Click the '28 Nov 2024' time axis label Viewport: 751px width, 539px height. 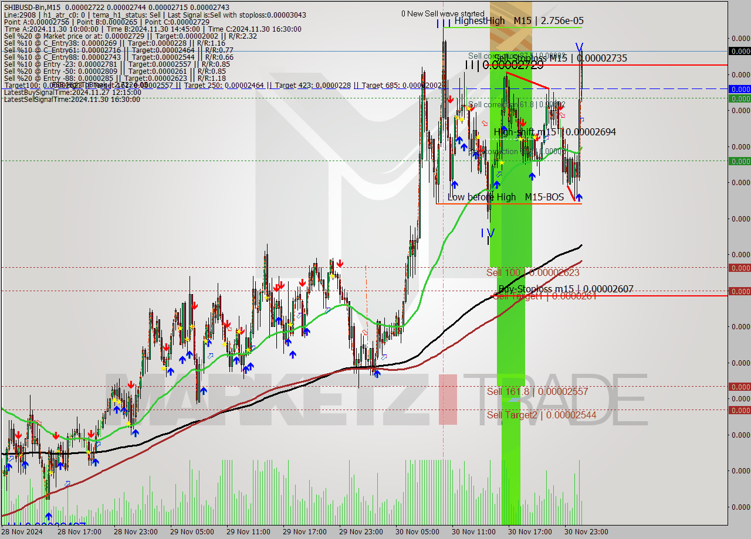(22, 532)
